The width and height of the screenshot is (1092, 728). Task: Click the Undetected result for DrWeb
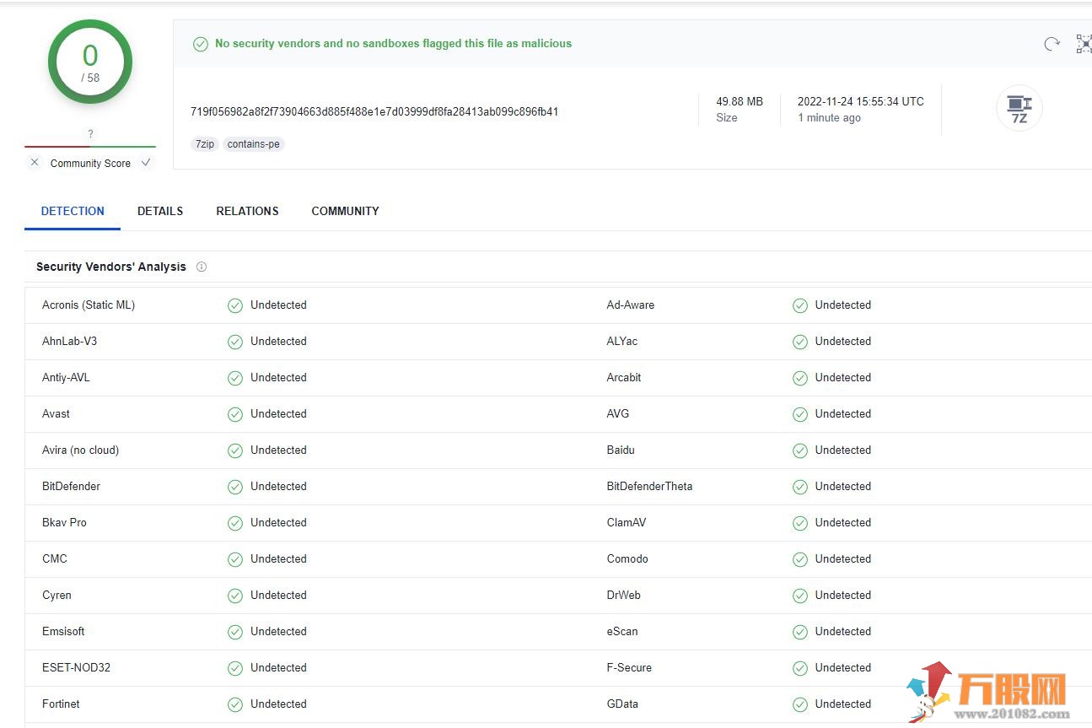[x=843, y=595]
